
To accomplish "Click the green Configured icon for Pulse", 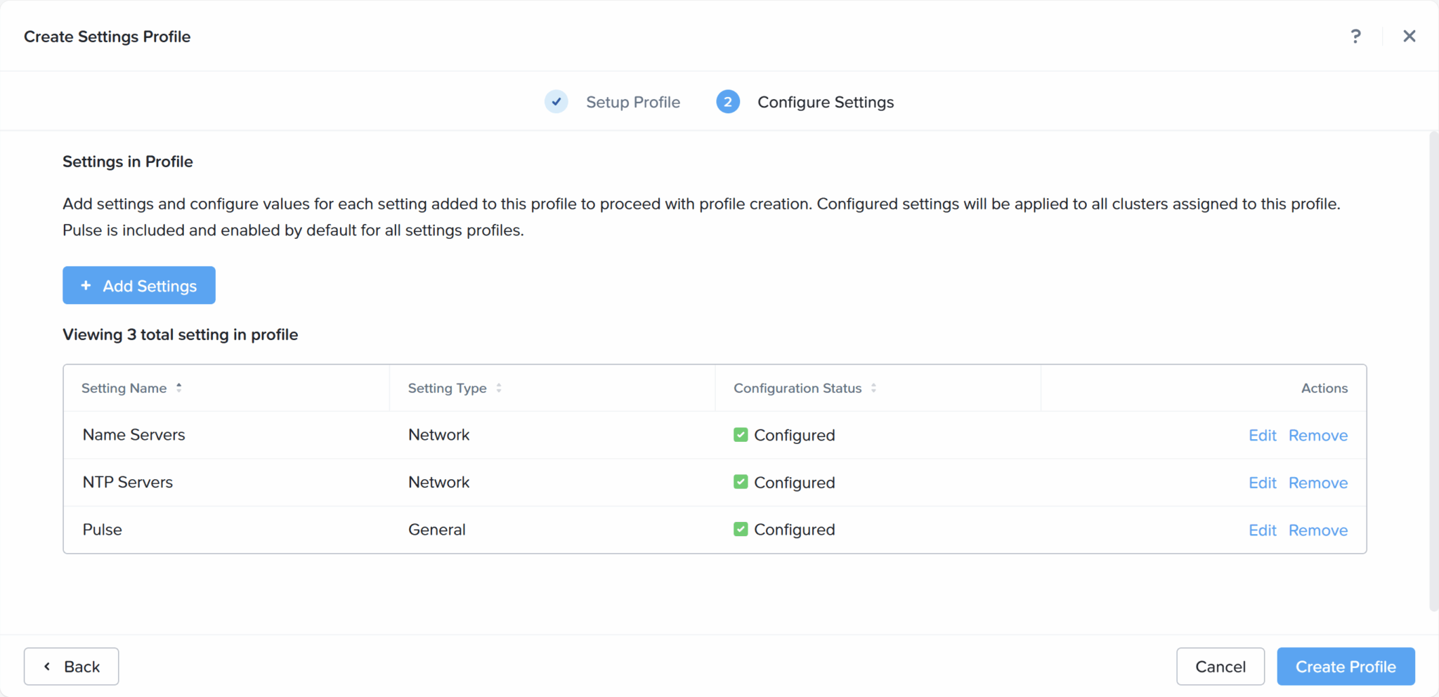I will 741,529.
